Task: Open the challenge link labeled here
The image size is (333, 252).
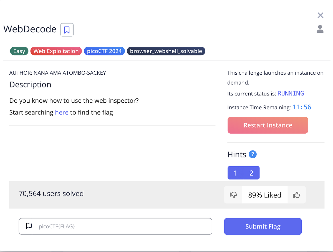Action: (x=62, y=112)
